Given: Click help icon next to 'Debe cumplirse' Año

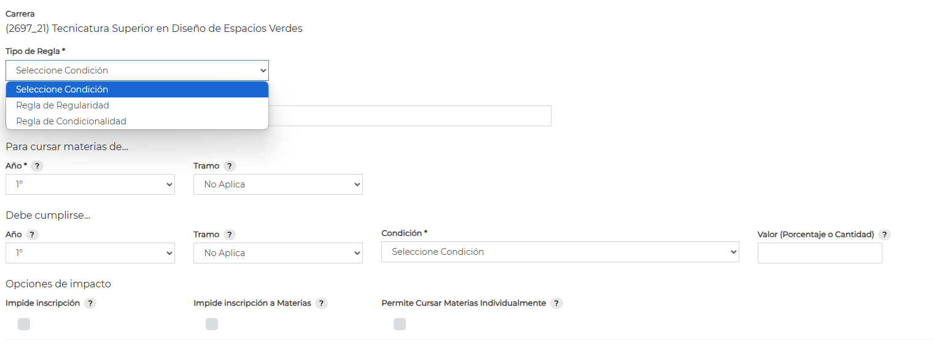Looking at the screenshot, I should click(x=32, y=235).
